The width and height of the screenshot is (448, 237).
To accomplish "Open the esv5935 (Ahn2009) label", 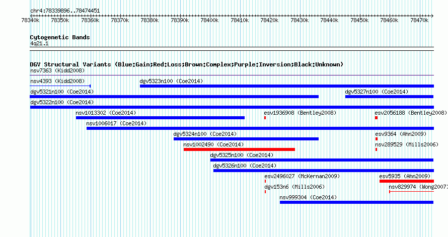I will click(405, 176).
